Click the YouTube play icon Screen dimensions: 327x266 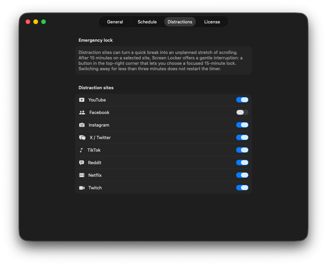82,100
